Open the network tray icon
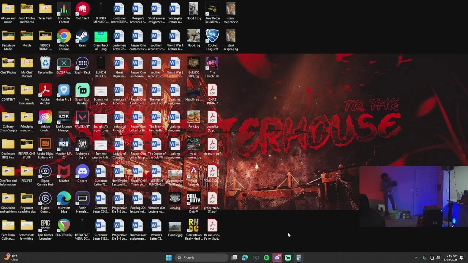The height and width of the screenshot is (263, 468). 432,258
